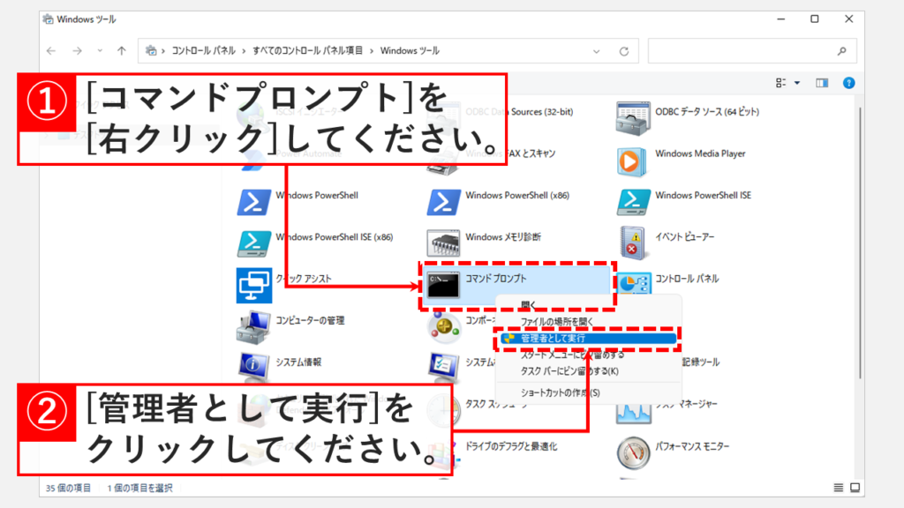Viewport: 904px width, 508px height.
Task: Select the Windows FAX とスキャン item
Action: click(x=510, y=153)
